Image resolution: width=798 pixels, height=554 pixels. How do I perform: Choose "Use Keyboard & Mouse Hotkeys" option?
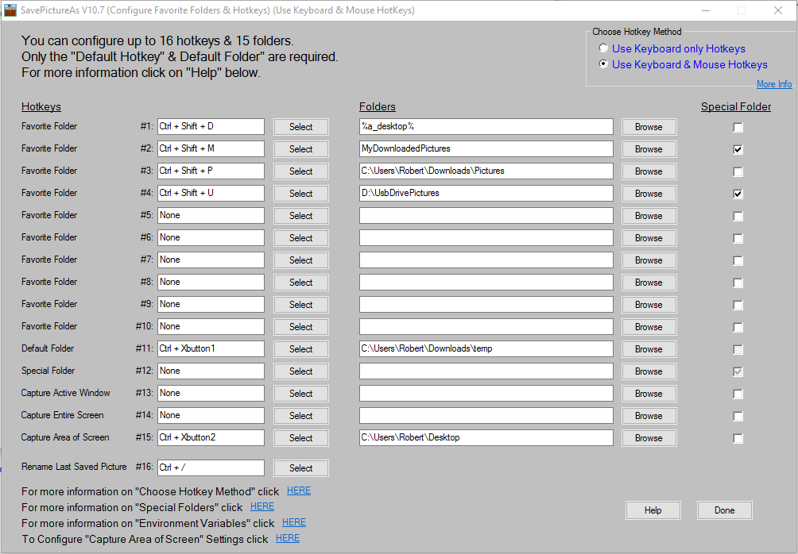tap(603, 64)
